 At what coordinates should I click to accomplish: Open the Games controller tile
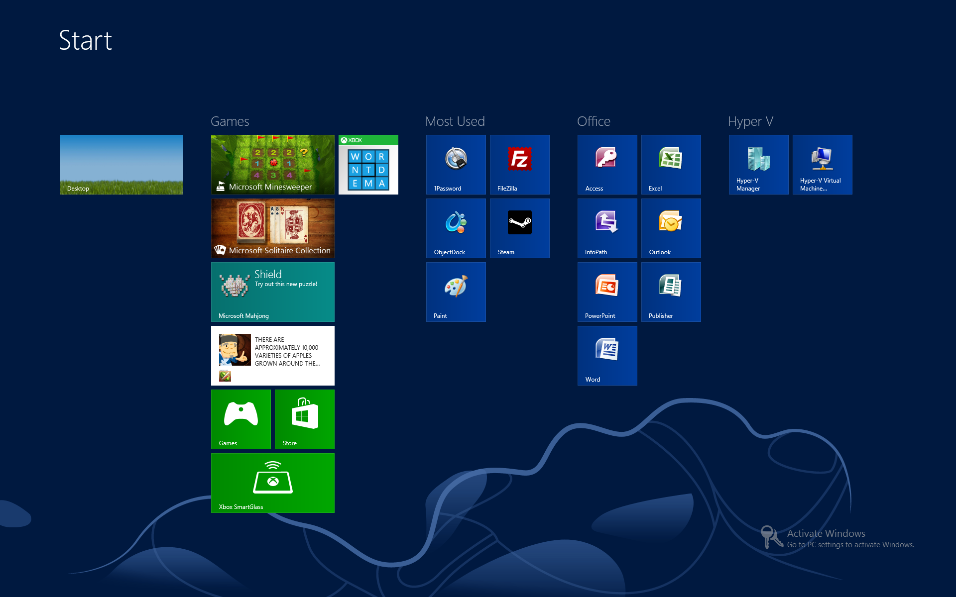[x=241, y=419]
